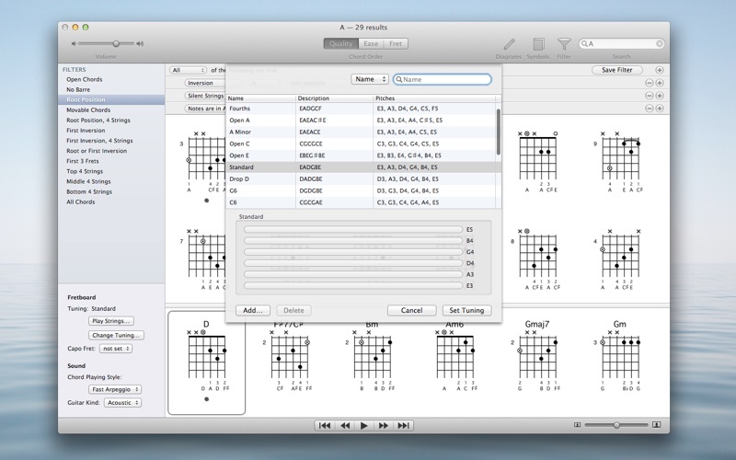736x460 pixels.
Task: Sort chords by Quality
Action: tap(340, 43)
